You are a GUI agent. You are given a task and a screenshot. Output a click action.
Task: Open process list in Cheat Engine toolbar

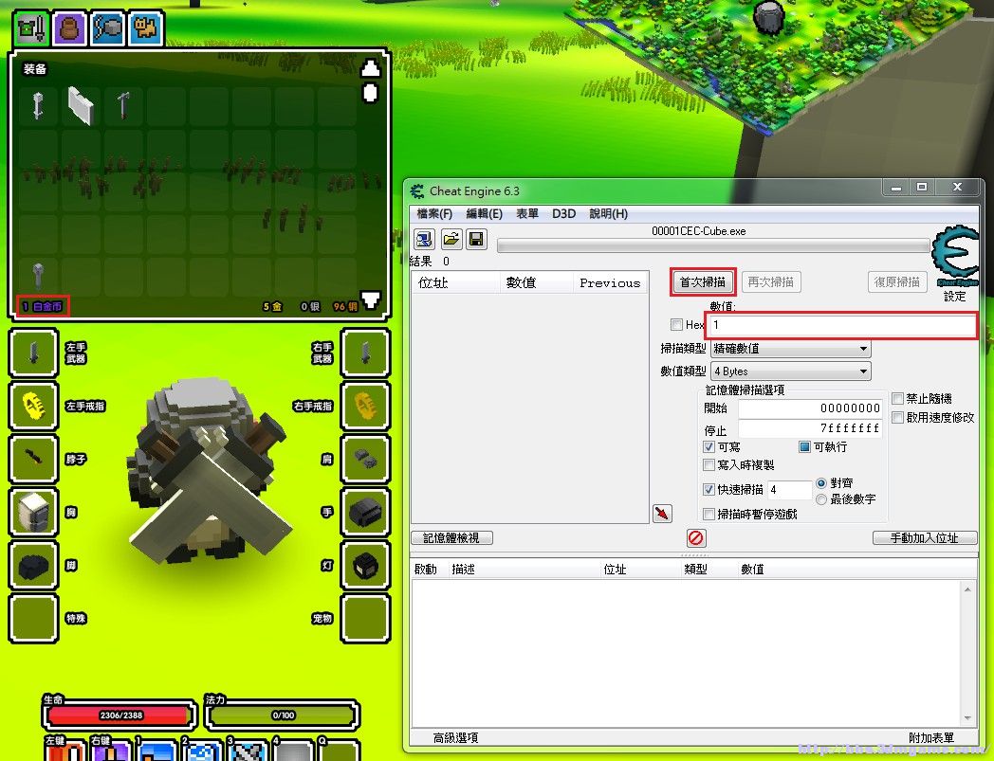coord(424,240)
